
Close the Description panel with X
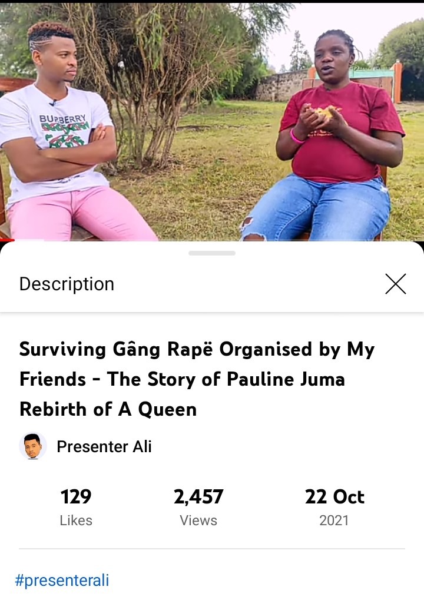(x=395, y=284)
